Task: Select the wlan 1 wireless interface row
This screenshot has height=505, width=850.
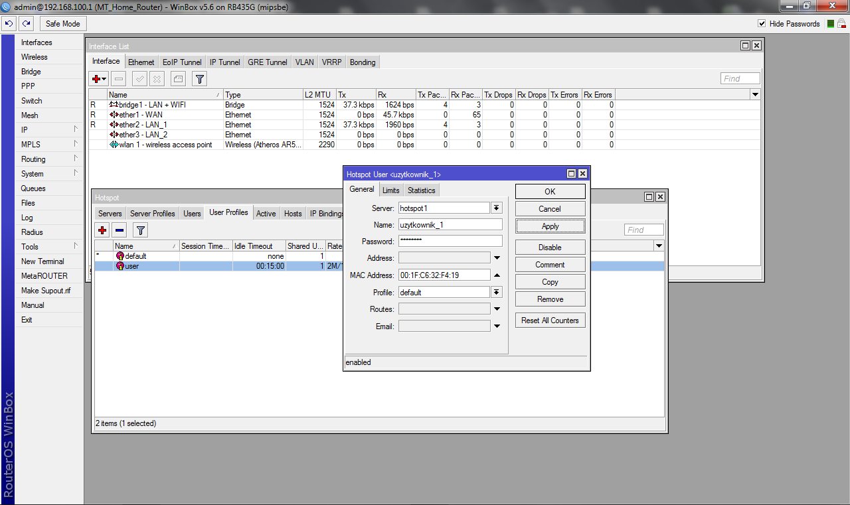Action: (x=165, y=145)
